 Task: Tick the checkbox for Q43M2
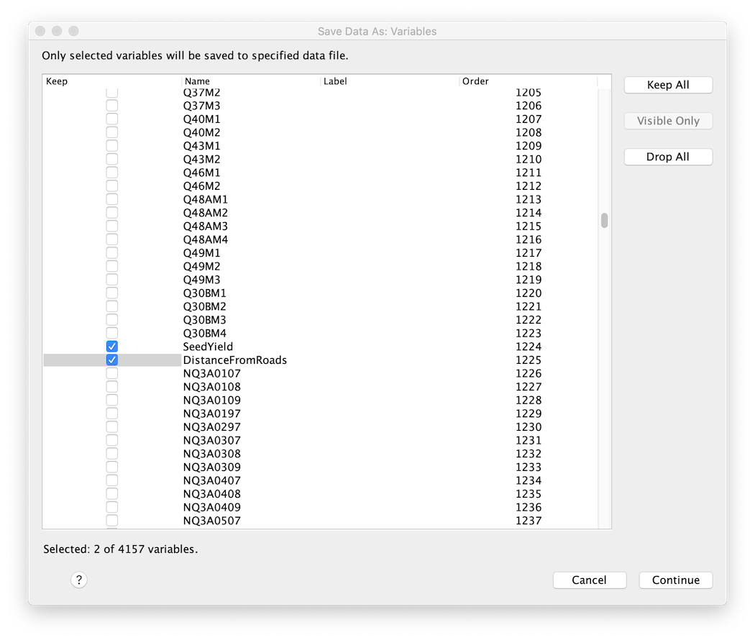[111, 160]
